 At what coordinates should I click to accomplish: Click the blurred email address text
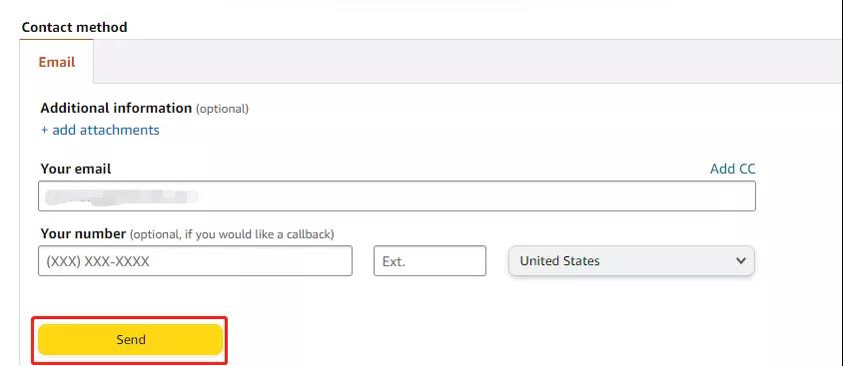(x=122, y=196)
